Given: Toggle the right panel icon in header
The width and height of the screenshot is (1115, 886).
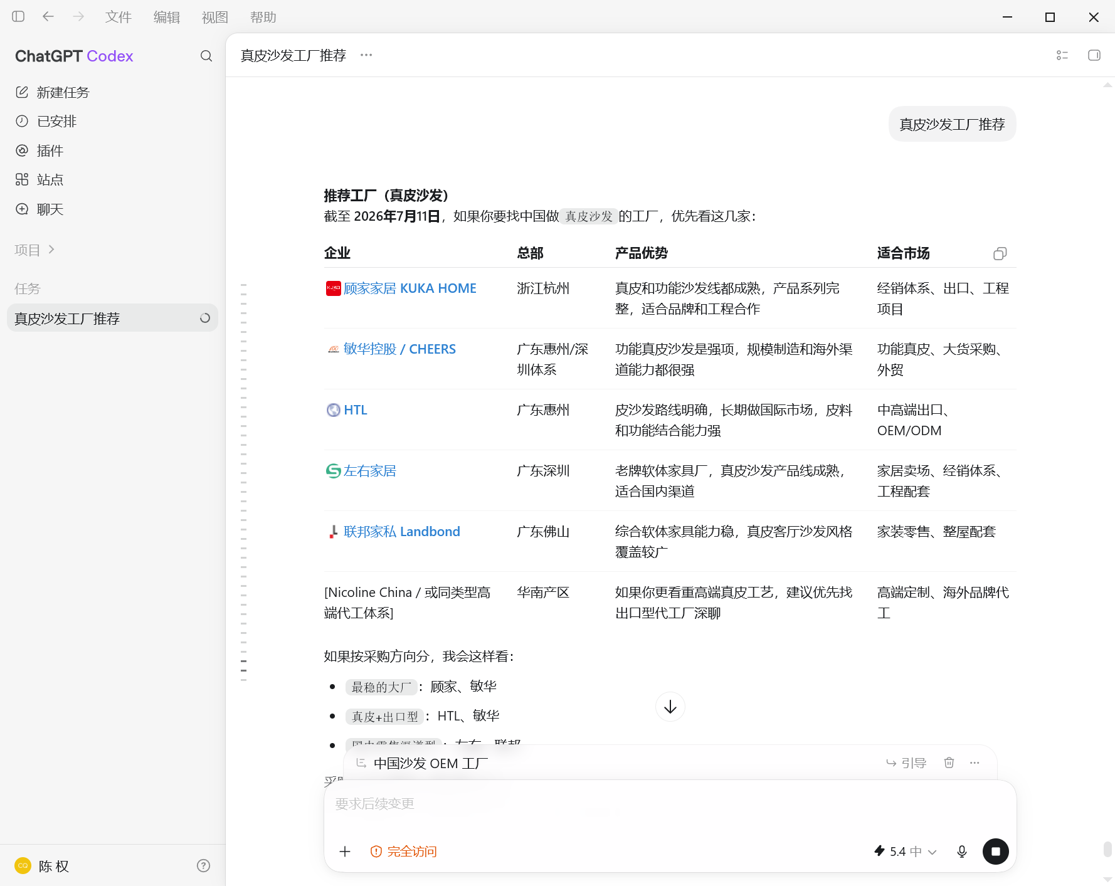Looking at the screenshot, I should pos(1094,55).
